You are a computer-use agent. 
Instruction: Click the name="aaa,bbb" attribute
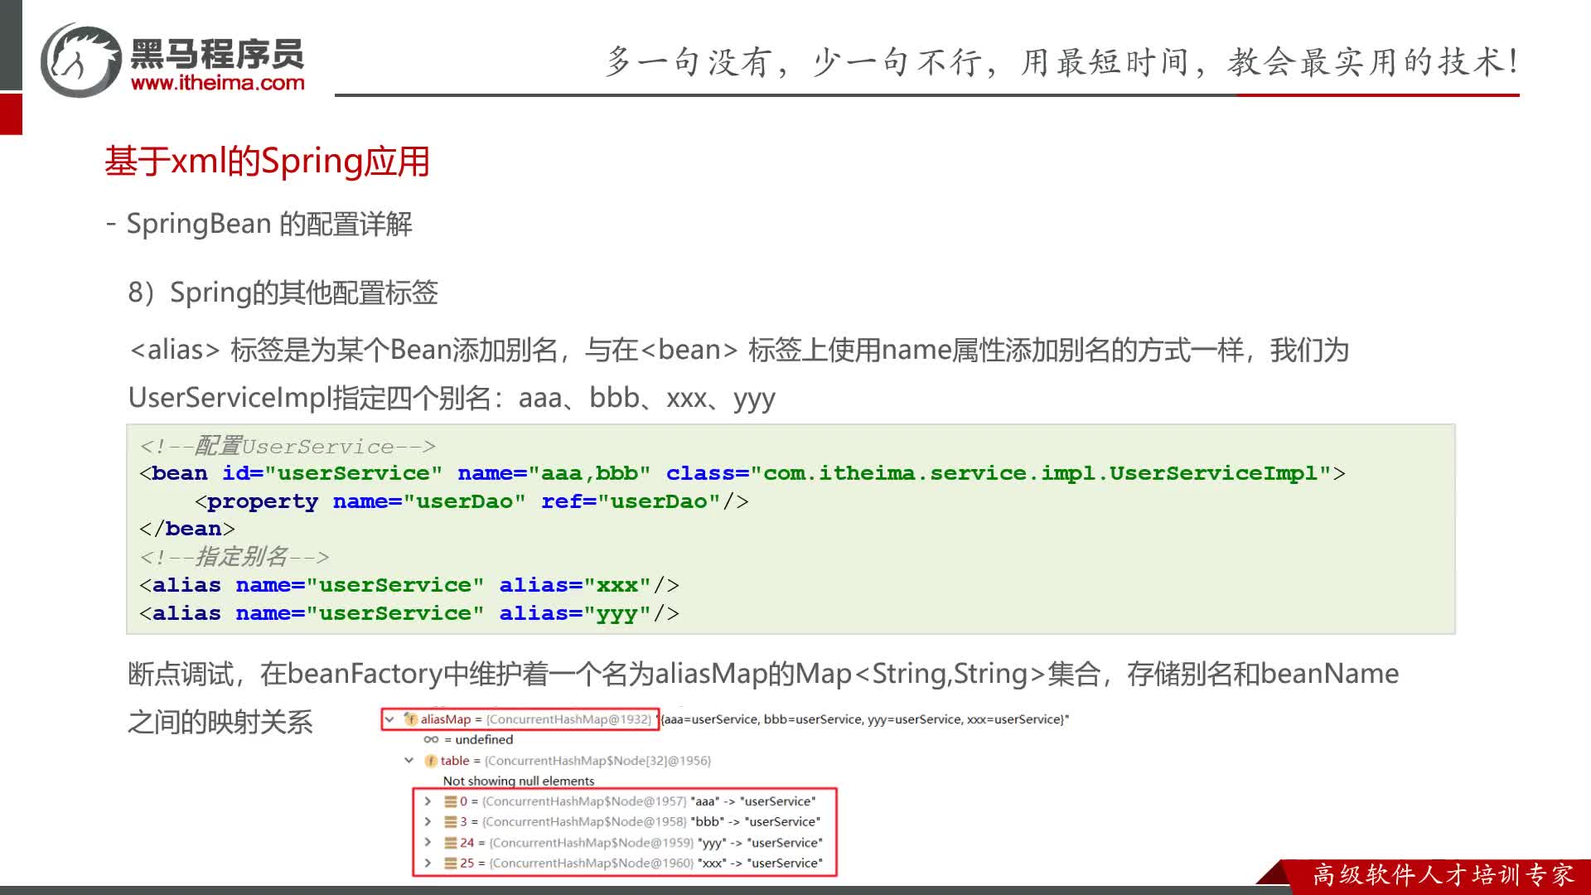pos(554,474)
